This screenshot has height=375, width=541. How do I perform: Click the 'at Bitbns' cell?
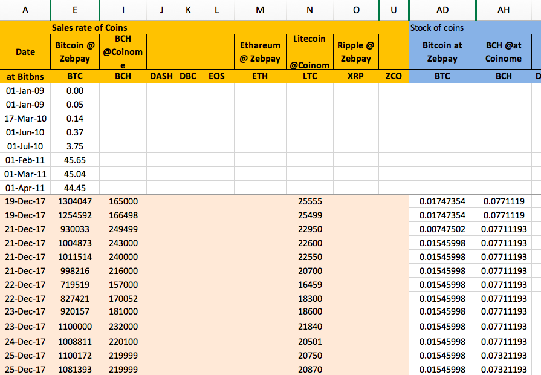(25, 76)
